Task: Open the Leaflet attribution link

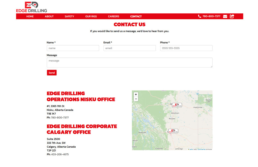Action: [x=190, y=149]
